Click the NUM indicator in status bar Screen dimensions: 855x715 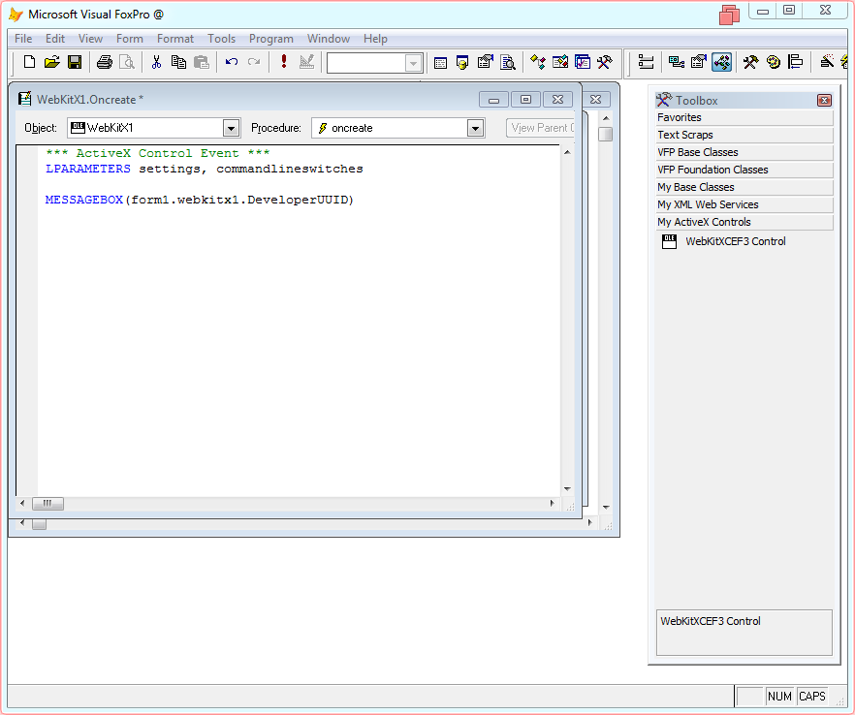(779, 697)
